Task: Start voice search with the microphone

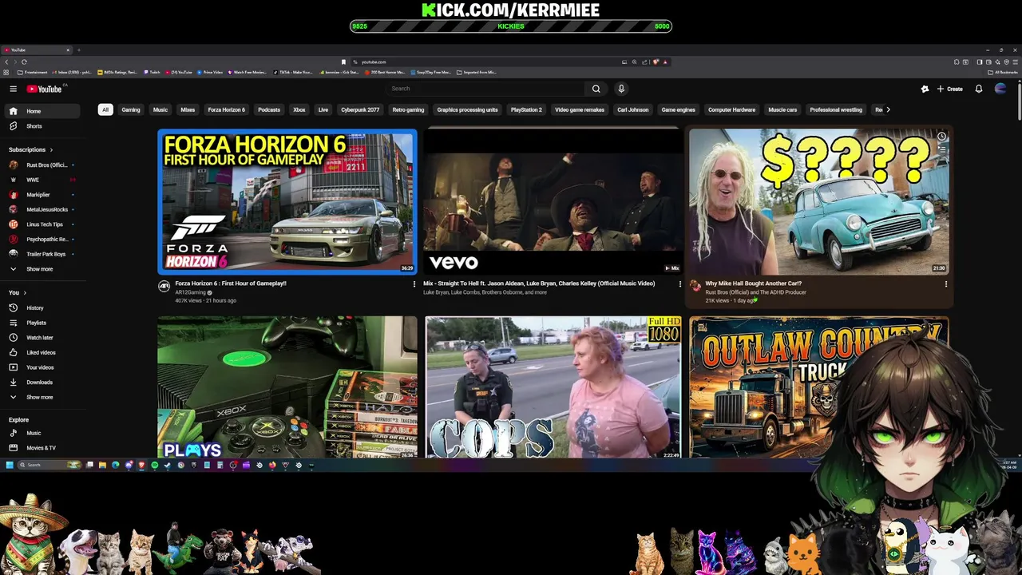Action: pyautogui.click(x=621, y=89)
